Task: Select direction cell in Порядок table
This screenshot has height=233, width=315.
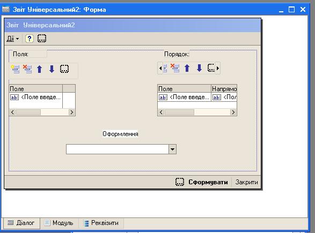Action: [x=224, y=97]
